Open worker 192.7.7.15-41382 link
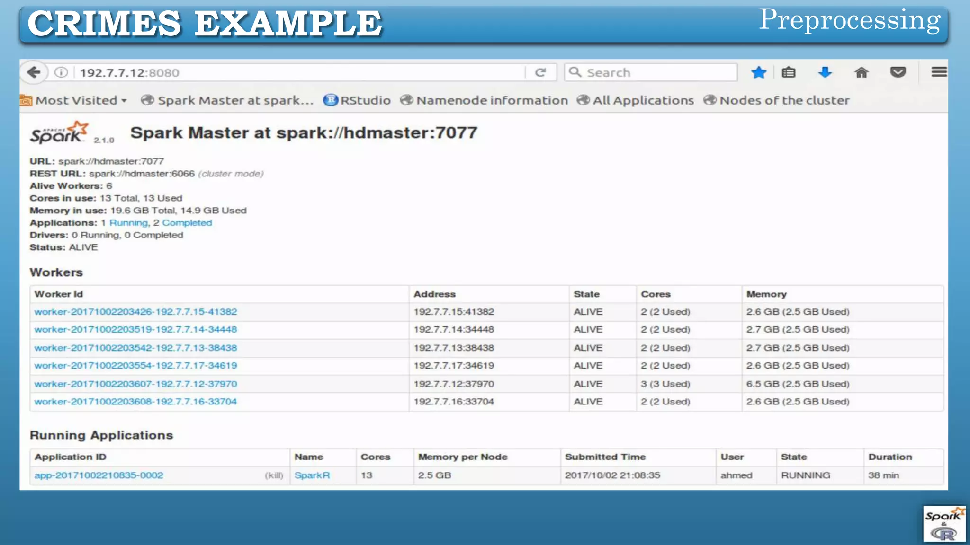 [x=135, y=312]
